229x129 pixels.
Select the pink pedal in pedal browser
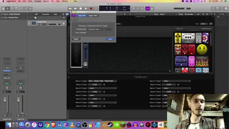point(191,61)
